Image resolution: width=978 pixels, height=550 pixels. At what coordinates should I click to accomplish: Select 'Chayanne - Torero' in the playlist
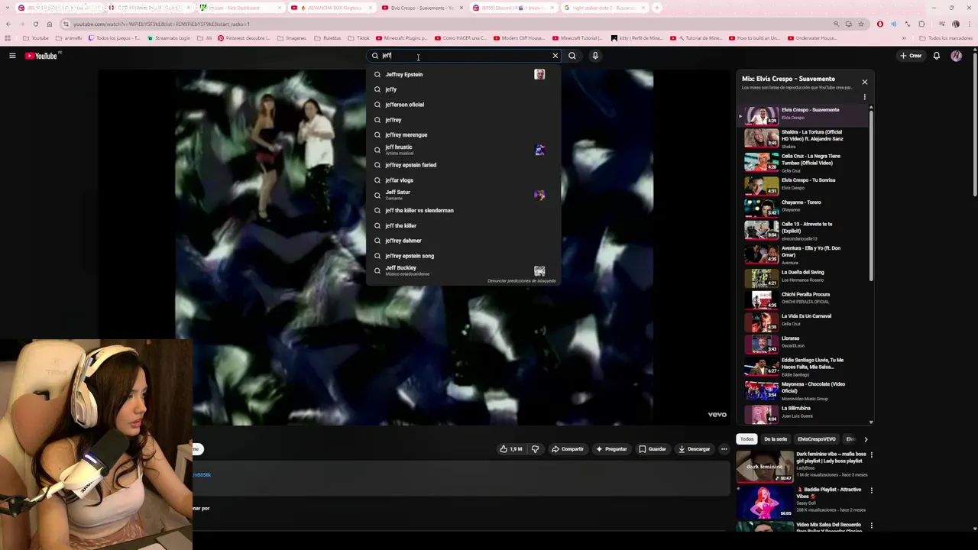pyautogui.click(x=802, y=206)
